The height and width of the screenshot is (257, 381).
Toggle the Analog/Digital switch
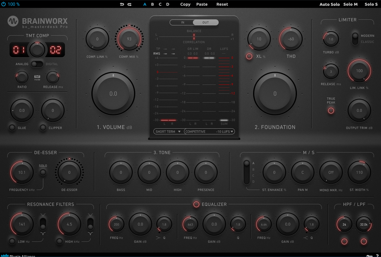[37, 64]
